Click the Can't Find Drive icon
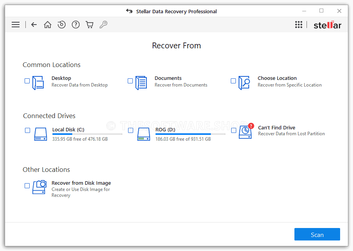The image size is (353, 251). point(246,131)
